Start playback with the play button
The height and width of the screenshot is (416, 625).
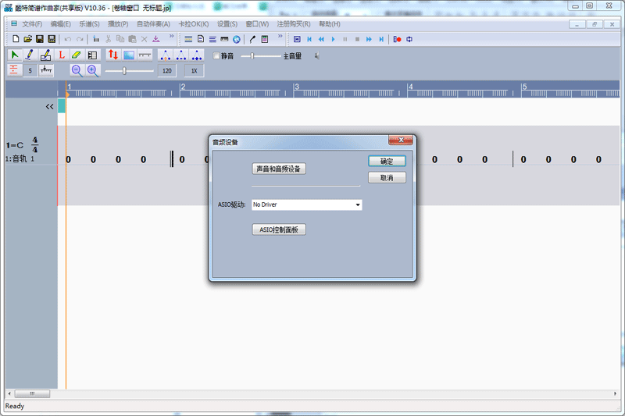(x=334, y=39)
